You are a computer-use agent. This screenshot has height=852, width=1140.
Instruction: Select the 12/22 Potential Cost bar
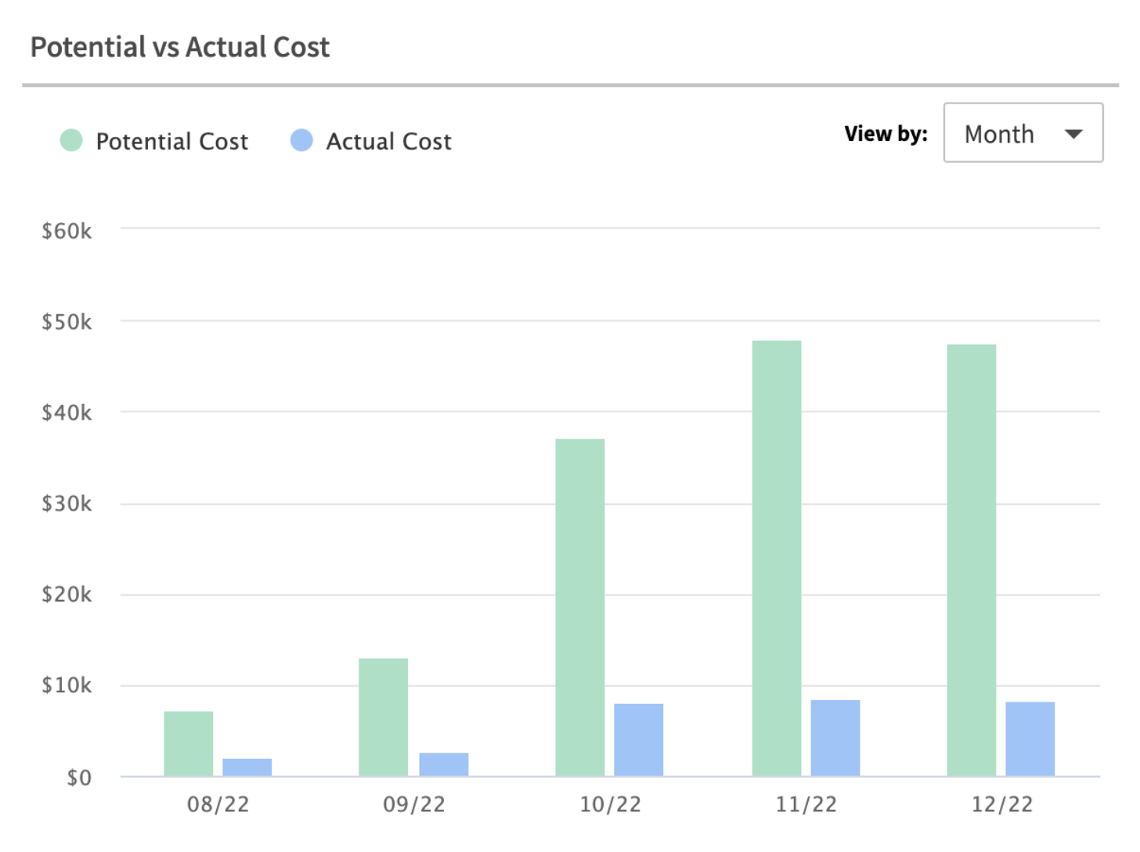coord(971,560)
